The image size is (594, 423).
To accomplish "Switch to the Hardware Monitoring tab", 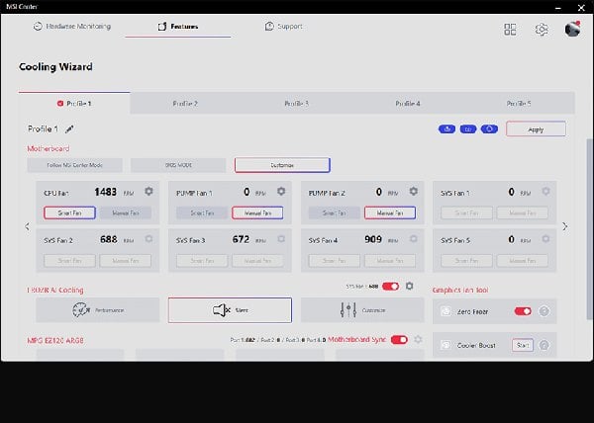I will click(x=72, y=26).
